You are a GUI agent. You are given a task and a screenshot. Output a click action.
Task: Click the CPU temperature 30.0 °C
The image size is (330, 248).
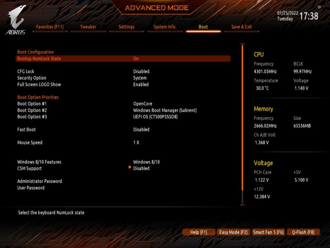click(262, 88)
